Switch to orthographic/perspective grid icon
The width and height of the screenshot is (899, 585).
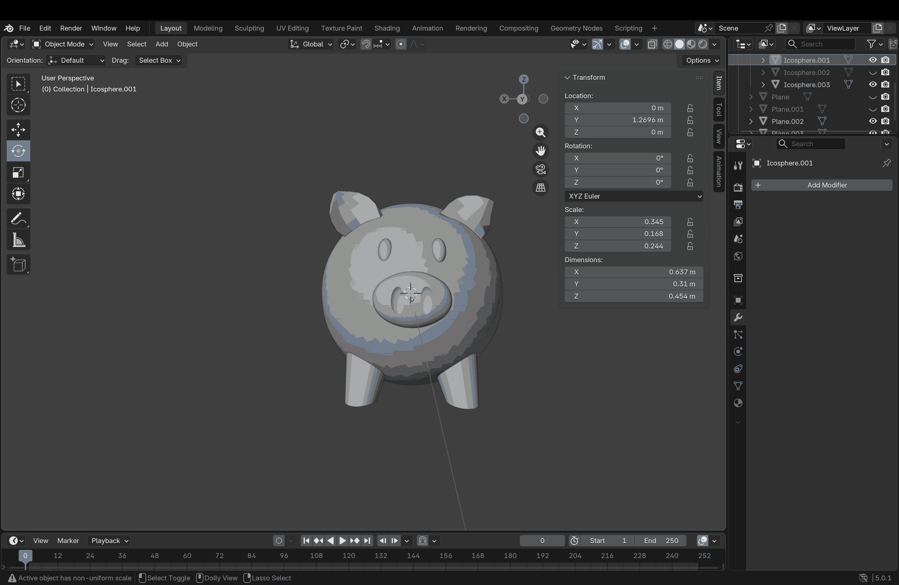tap(541, 188)
